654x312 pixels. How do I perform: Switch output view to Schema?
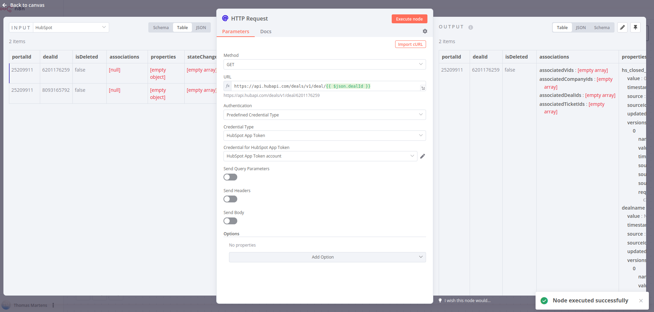click(602, 28)
